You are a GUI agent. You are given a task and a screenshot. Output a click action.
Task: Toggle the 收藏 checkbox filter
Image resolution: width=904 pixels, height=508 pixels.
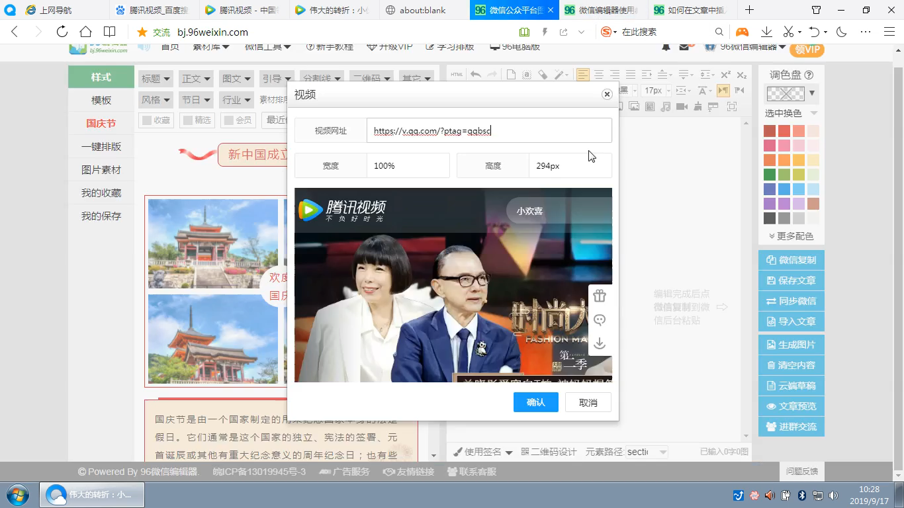click(x=147, y=120)
